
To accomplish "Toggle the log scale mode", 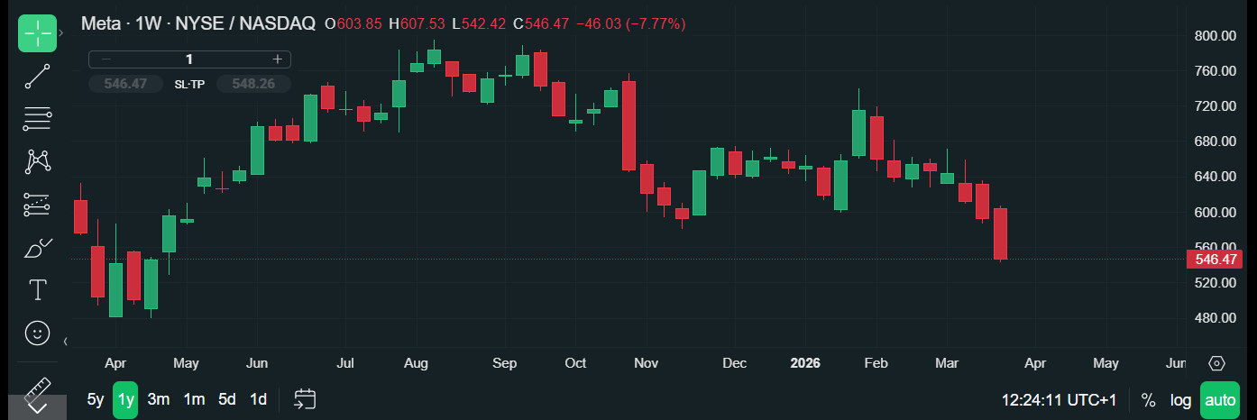I will click(x=1180, y=400).
